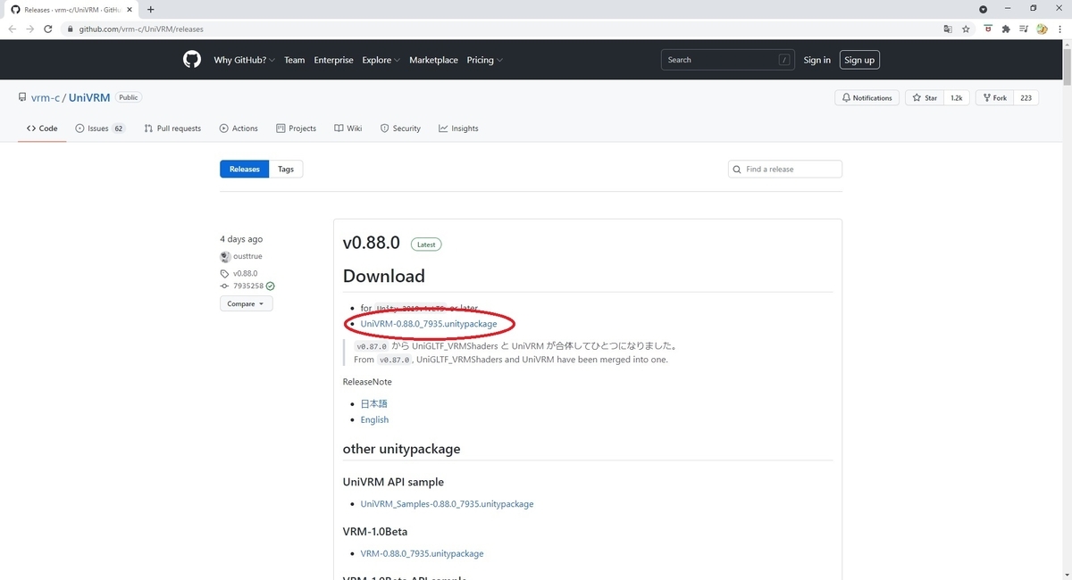Click the address bar URL

141,29
